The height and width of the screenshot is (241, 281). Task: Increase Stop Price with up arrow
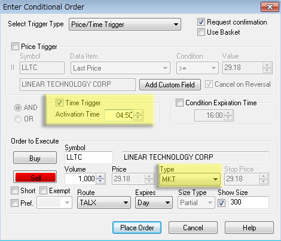pos(264,176)
